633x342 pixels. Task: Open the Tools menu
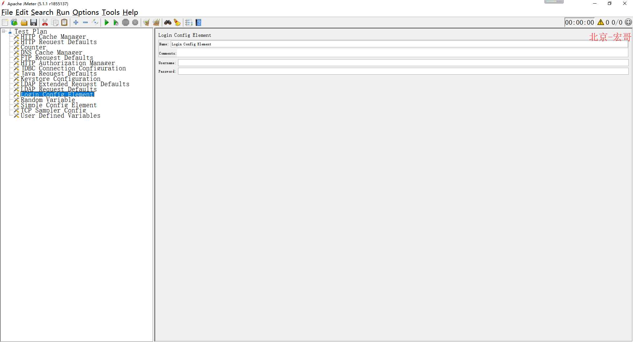click(111, 12)
